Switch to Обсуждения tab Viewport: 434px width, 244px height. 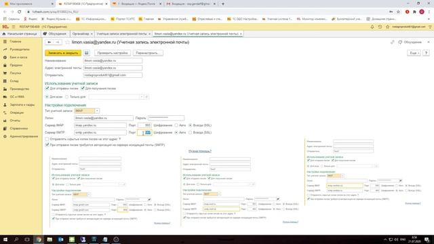(x=55, y=34)
